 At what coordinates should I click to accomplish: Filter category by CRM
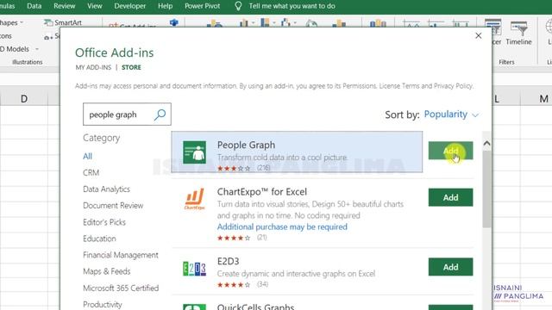coord(91,172)
